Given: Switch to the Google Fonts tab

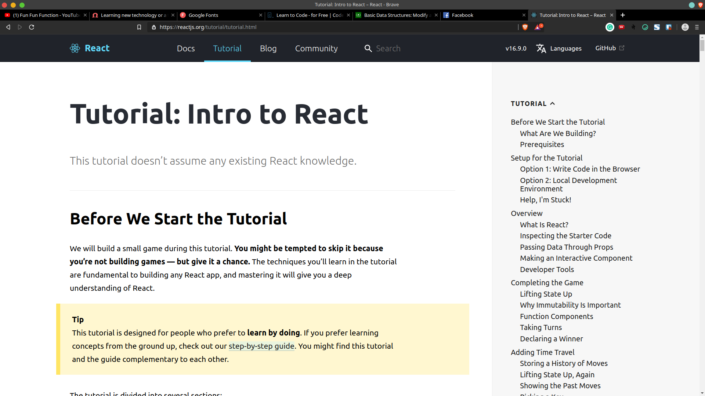Looking at the screenshot, I should coord(220,15).
